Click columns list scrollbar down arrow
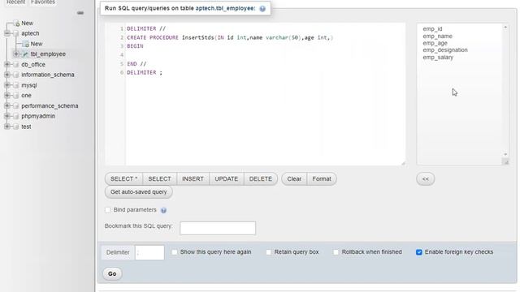The height and width of the screenshot is (292, 520). pyautogui.click(x=505, y=154)
